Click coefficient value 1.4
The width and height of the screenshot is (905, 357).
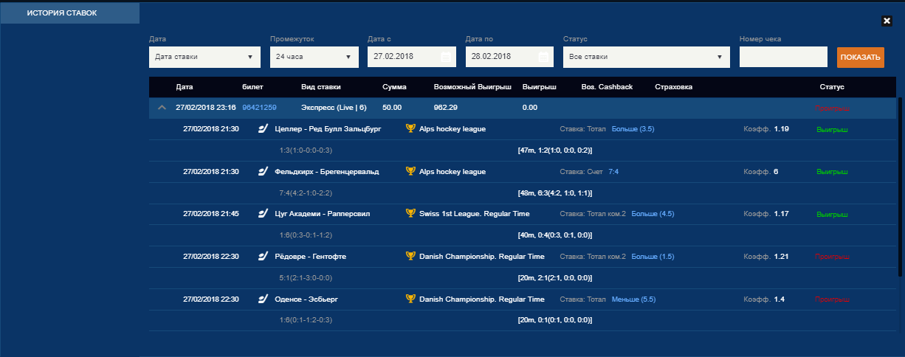[x=779, y=299]
